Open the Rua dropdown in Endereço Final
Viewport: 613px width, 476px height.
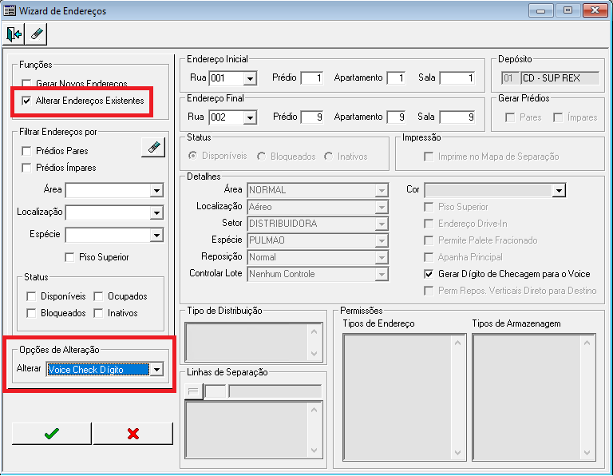click(x=250, y=117)
